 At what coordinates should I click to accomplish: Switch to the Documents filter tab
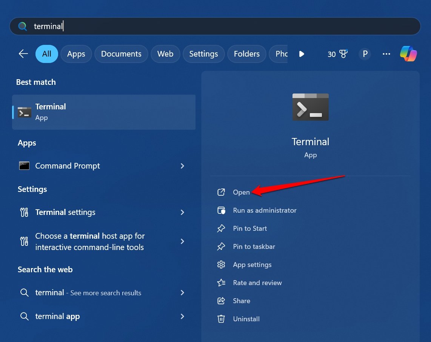click(121, 54)
